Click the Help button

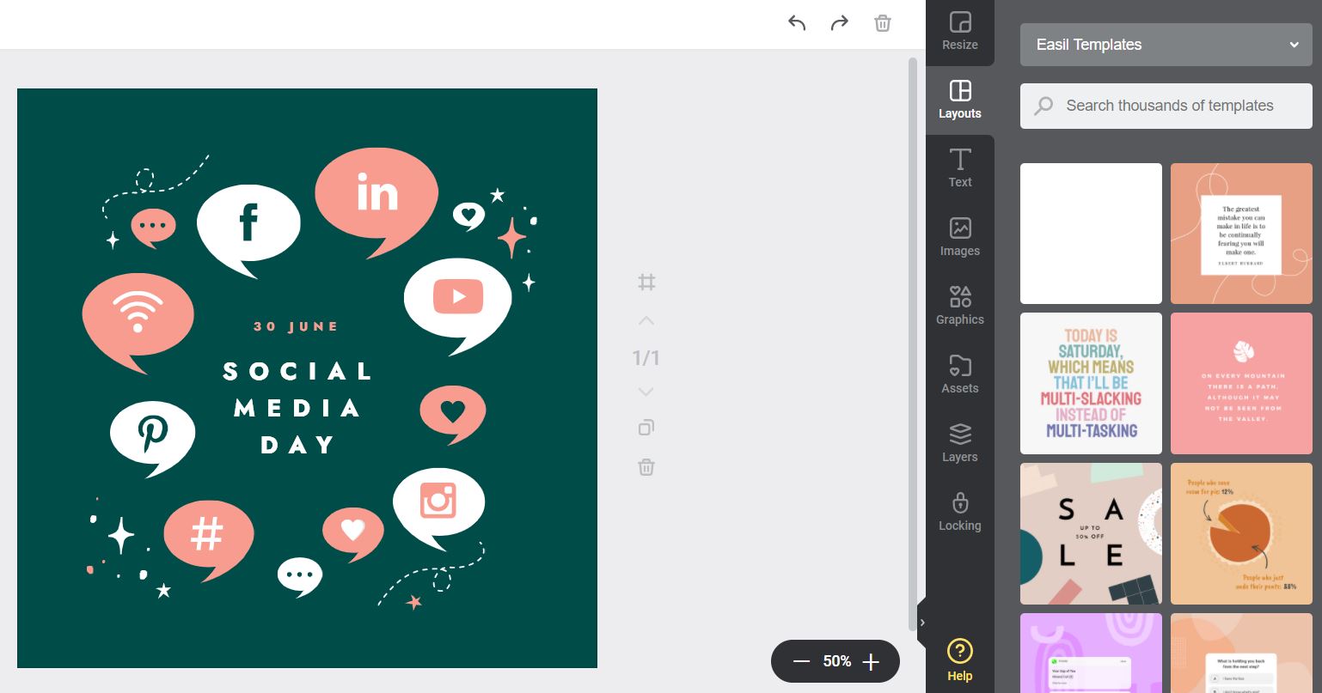(x=959, y=660)
